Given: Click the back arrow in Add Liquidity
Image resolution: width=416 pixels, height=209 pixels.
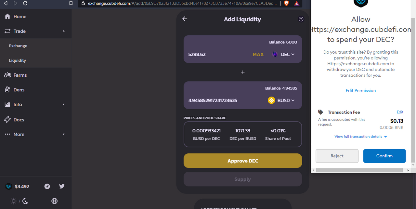Looking at the screenshot, I should tap(185, 19).
